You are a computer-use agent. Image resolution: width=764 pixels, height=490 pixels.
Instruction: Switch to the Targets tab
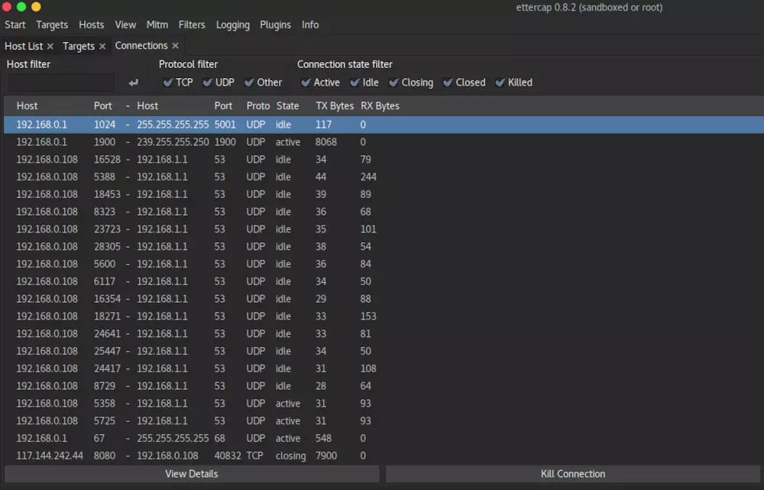[x=79, y=47]
